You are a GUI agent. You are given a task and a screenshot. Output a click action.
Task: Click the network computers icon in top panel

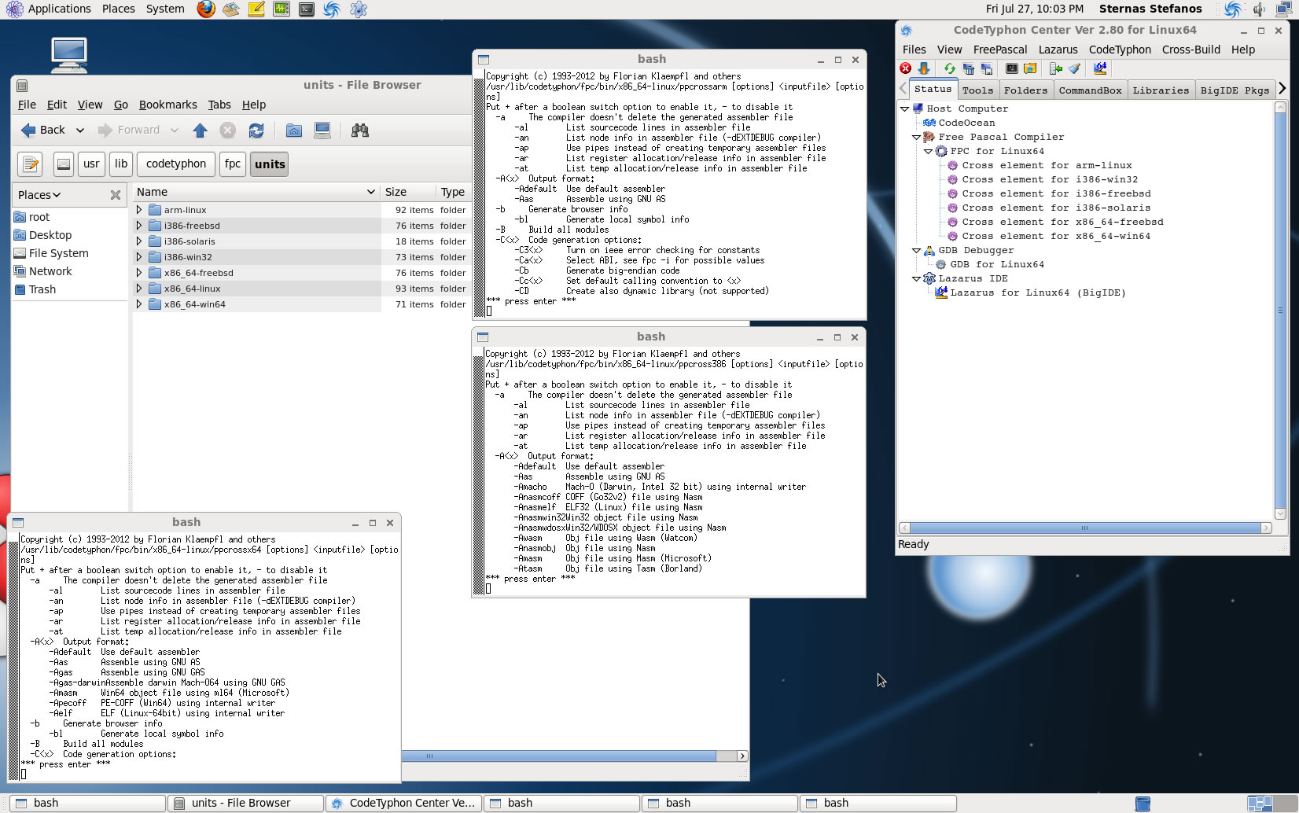(1283, 9)
